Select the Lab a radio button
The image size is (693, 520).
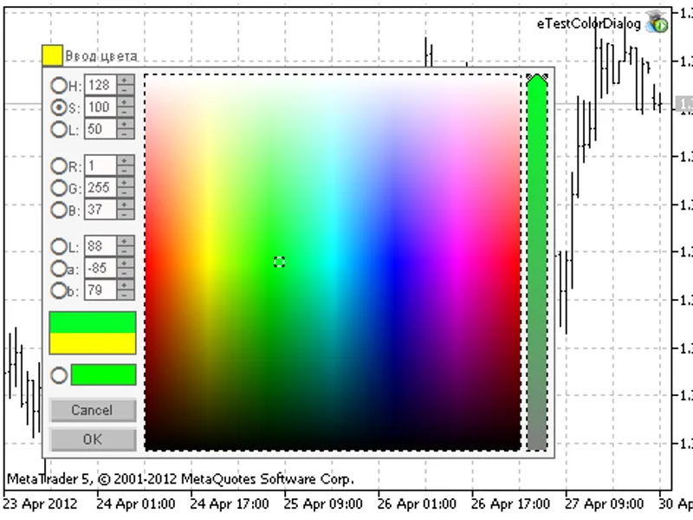(x=59, y=269)
